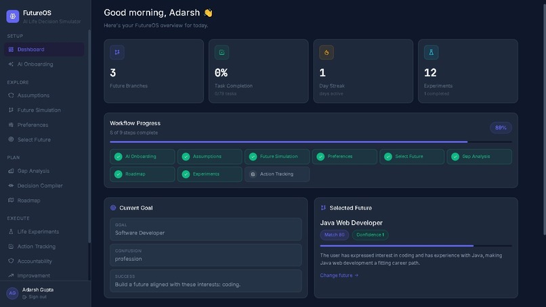
Task: Click the Life Experiments flask icon
Action: [11, 231]
